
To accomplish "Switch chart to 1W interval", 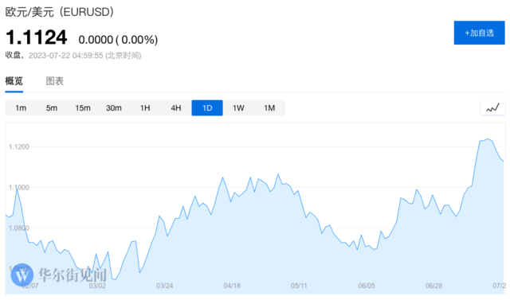I will [x=238, y=107].
